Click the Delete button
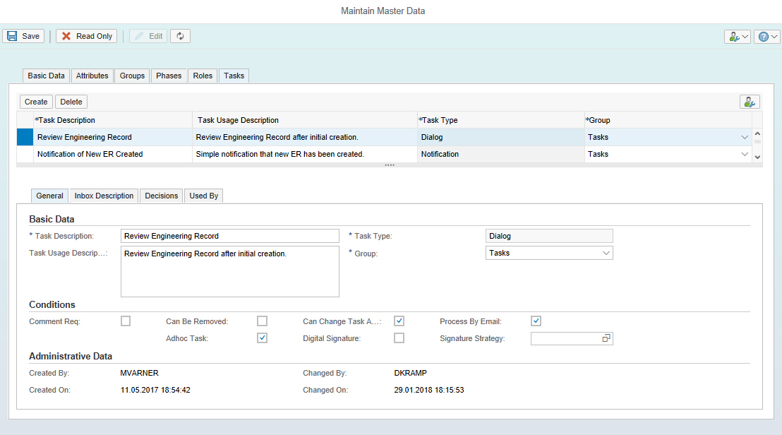 71,102
